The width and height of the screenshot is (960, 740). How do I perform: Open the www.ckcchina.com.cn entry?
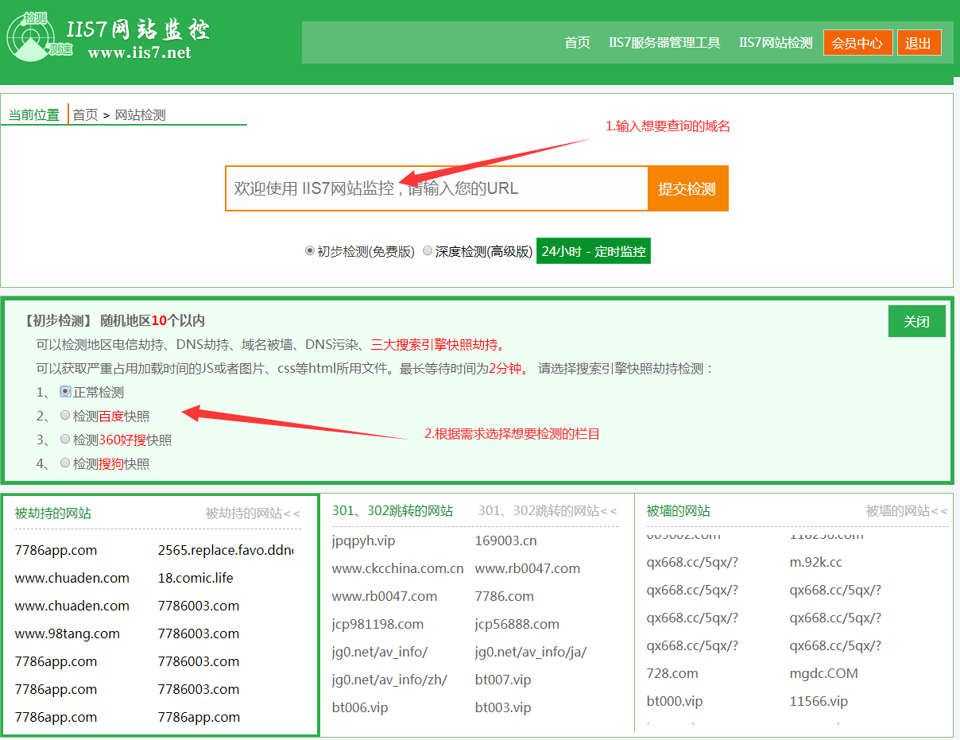397,568
